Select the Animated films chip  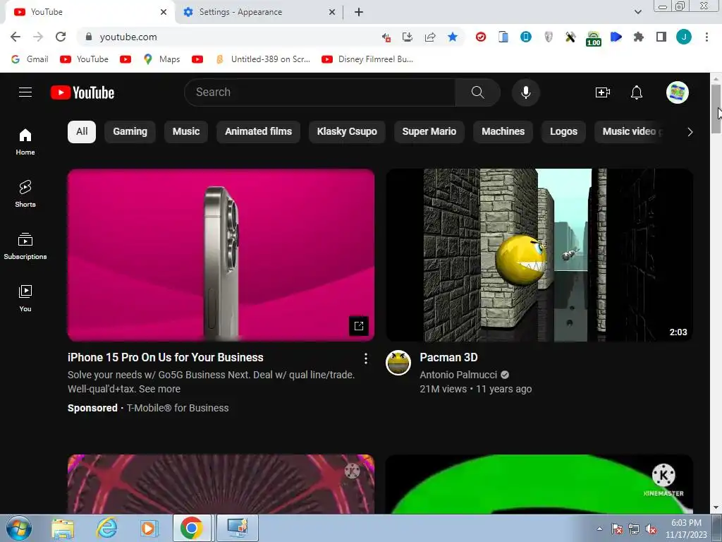point(258,132)
